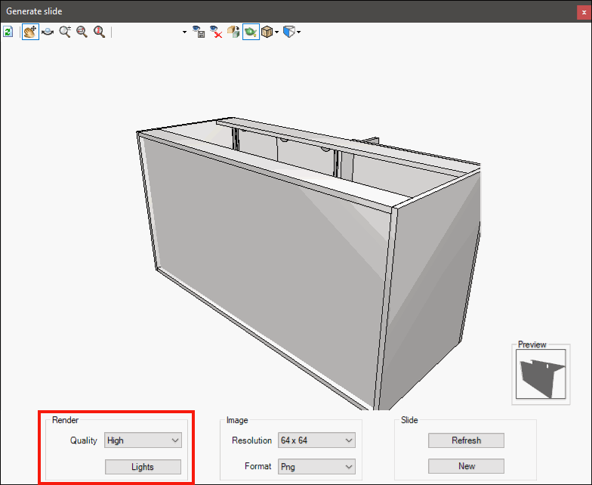Click the Refresh slide button
The height and width of the screenshot is (485, 592).
point(467,440)
